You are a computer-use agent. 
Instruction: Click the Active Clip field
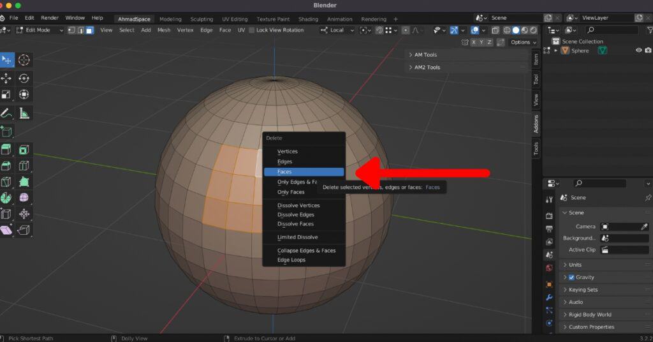pos(624,250)
